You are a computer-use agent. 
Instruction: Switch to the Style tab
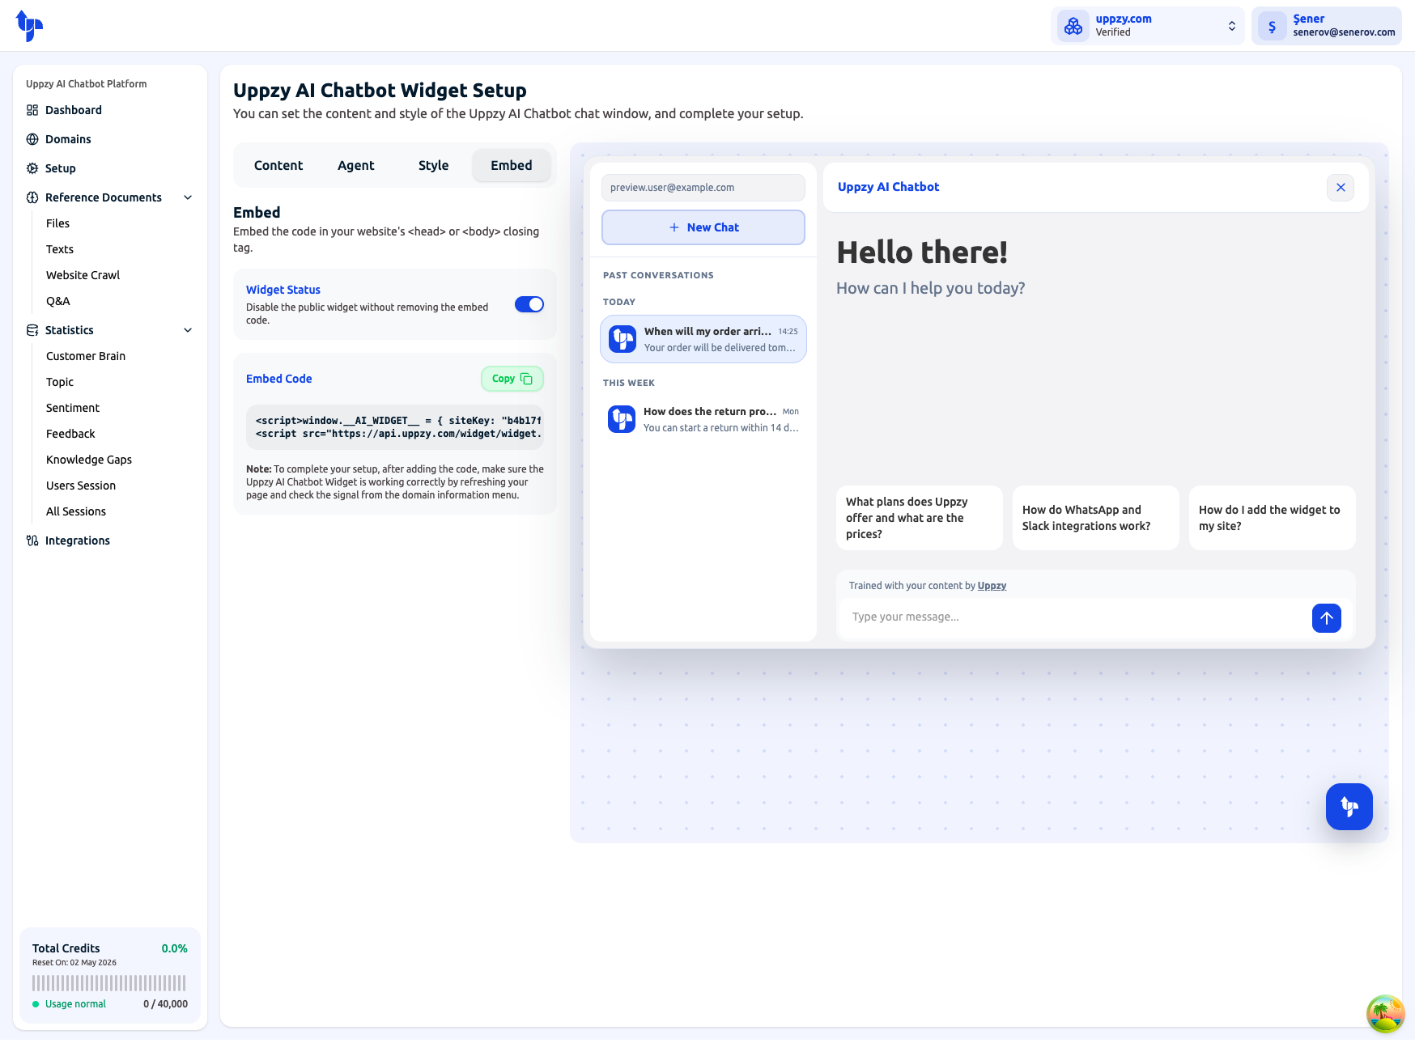tap(433, 165)
